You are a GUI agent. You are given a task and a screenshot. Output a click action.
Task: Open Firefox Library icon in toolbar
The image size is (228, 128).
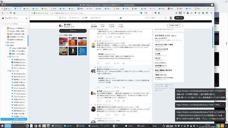click(x=176, y=13)
